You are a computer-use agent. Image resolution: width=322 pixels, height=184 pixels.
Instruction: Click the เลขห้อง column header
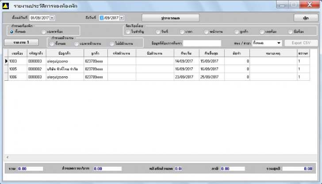pyautogui.click(x=17, y=53)
